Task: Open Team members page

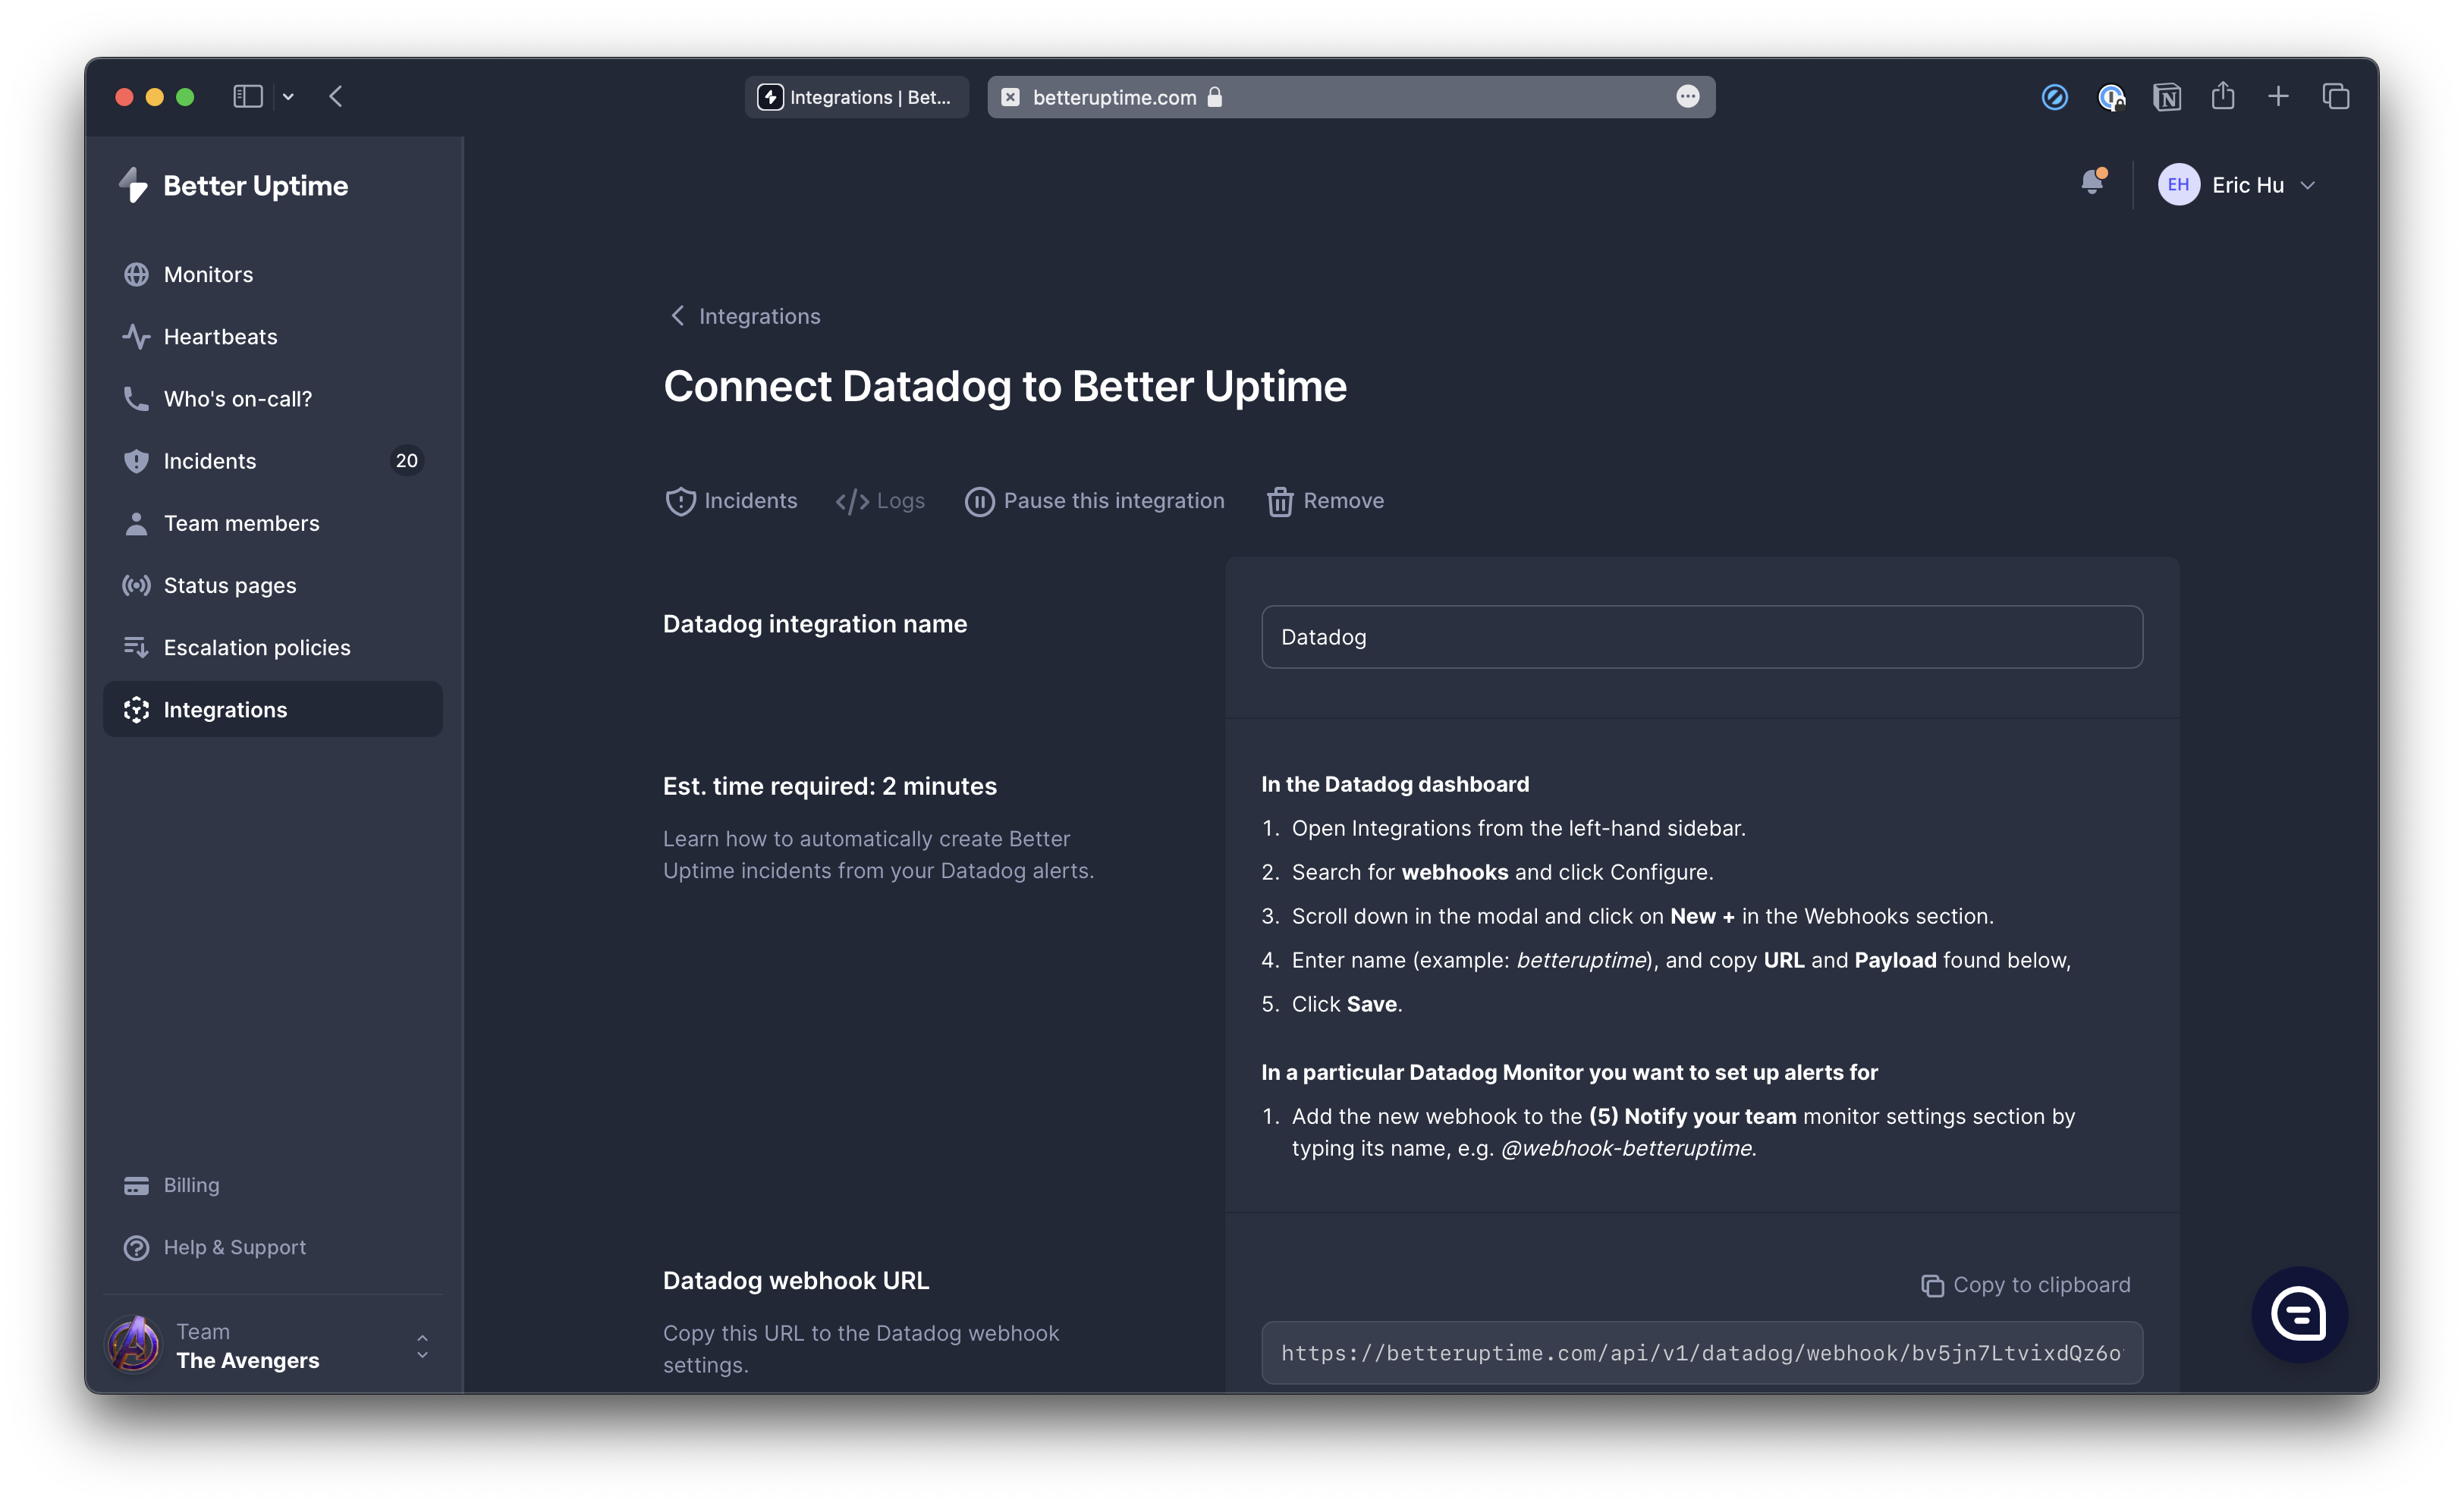Action: [x=272, y=522]
